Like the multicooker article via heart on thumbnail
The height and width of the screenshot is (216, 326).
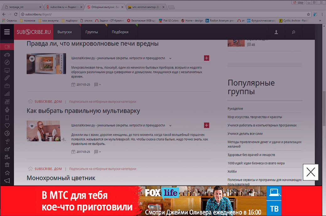32,126
